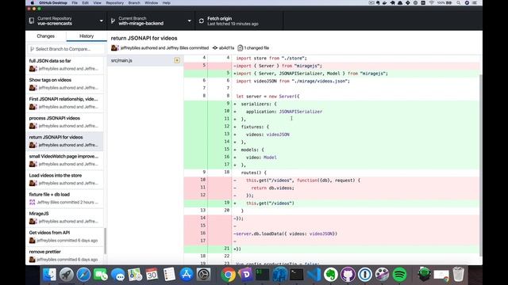Open Google Chrome from the Dock

(229, 275)
